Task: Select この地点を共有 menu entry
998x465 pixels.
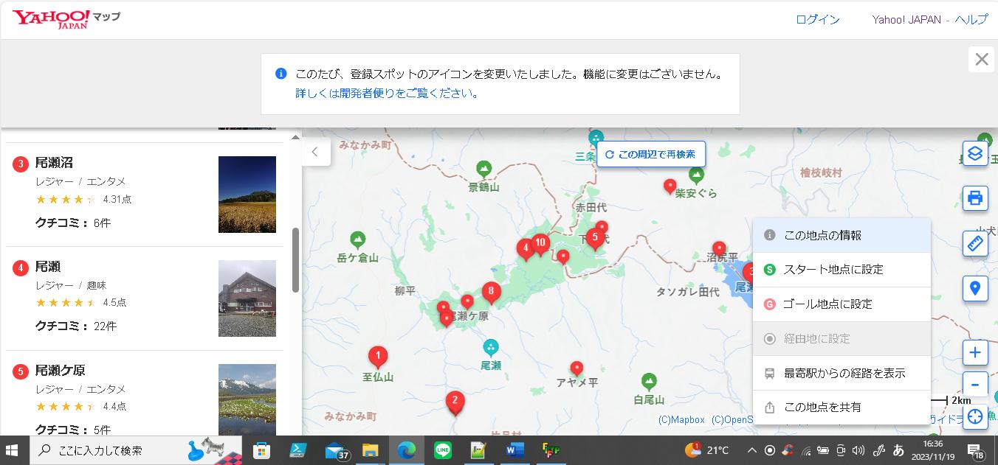Action: click(842, 407)
